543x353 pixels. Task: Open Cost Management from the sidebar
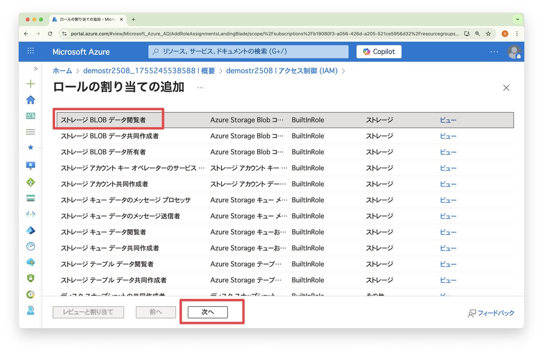[30, 295]
